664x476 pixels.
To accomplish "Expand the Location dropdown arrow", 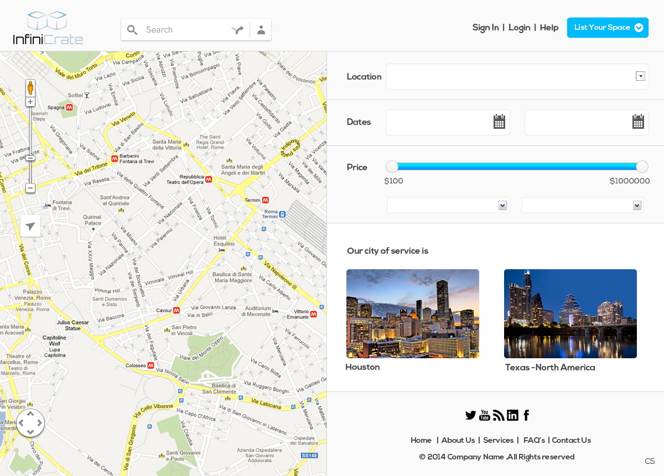I will pyautogui.click(x=640, y=76).
